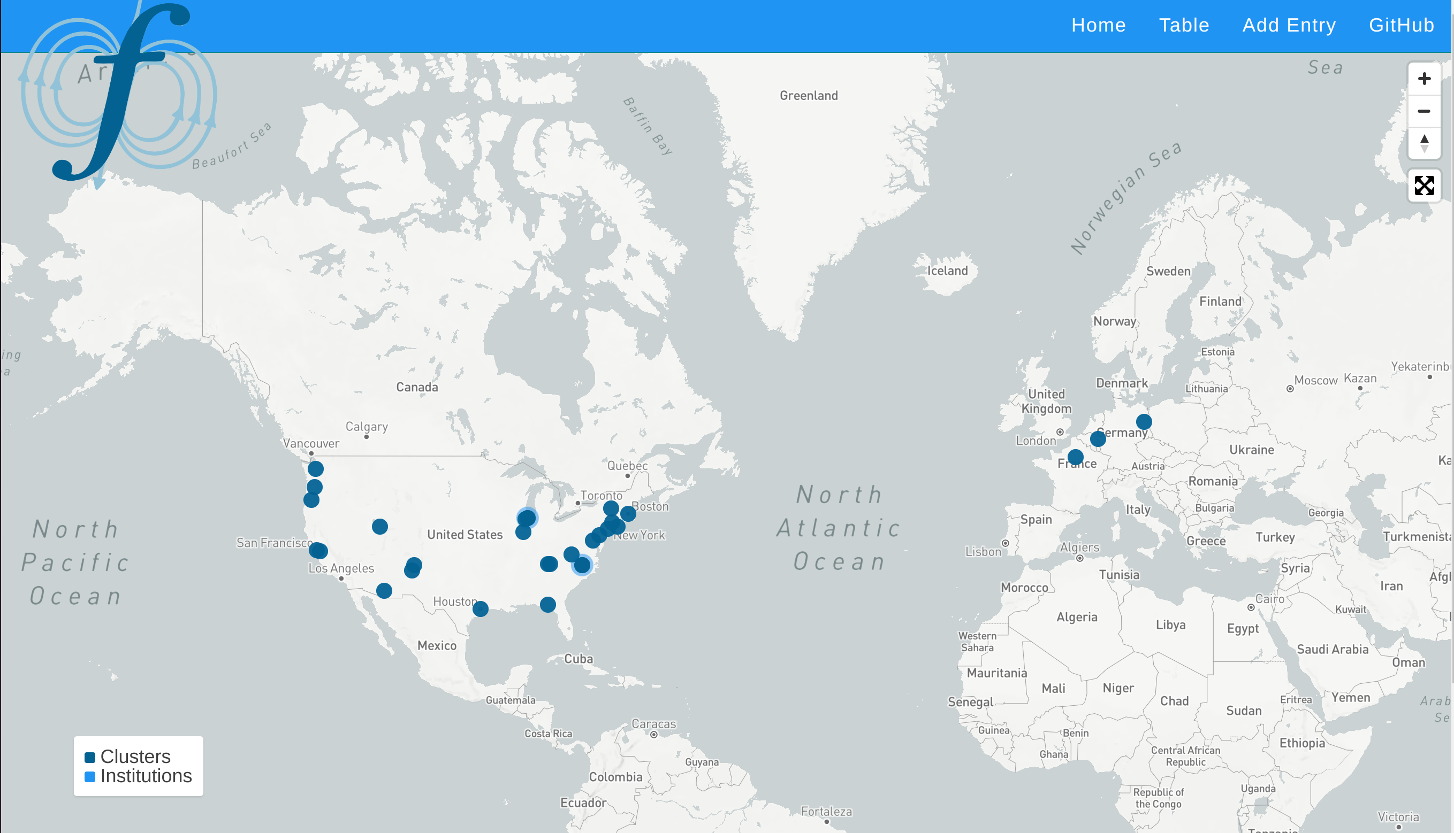Select the cluster marker near Houston
The width and height of the screenshot is (1454, 833).
(x=481, y=609)
